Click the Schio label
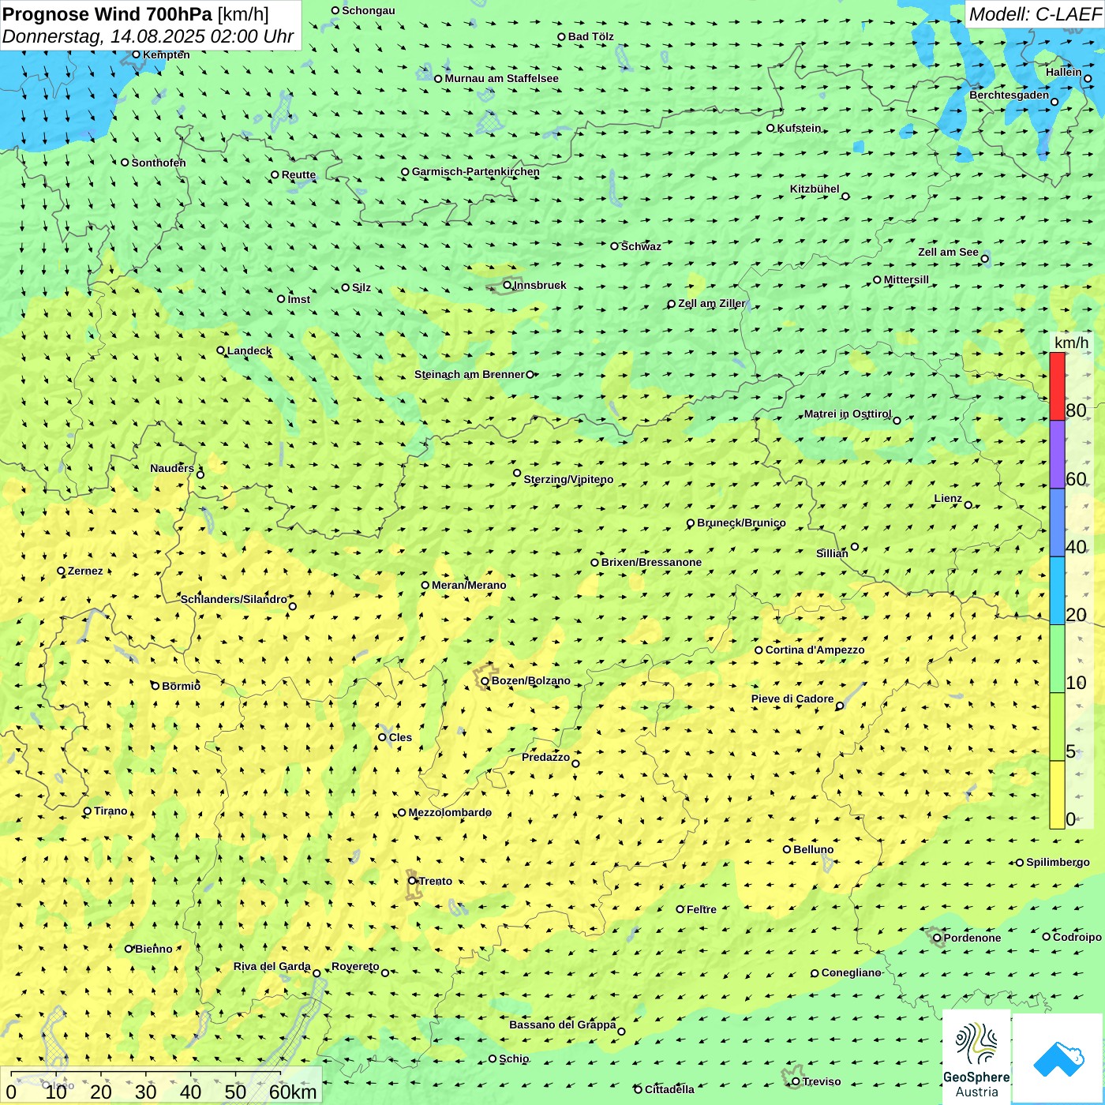This screenshot has height=1105, width=1105. tap(514, 1058)
